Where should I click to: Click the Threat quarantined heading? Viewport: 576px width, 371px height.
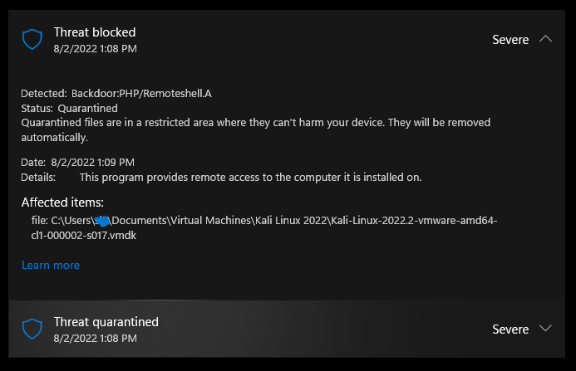click(106, 322)
